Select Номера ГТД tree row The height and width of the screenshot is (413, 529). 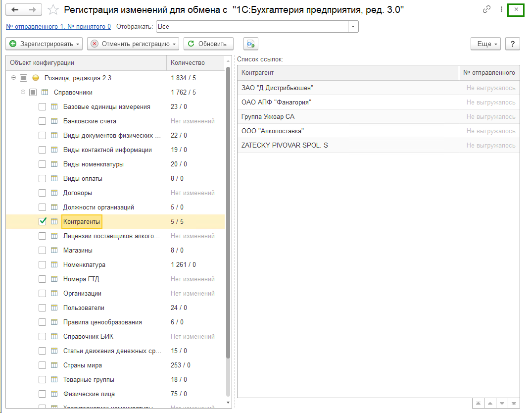point(115,279)
